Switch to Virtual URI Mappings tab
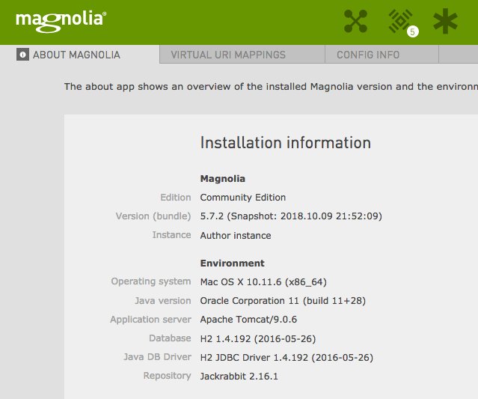 (x=242, y=55)
